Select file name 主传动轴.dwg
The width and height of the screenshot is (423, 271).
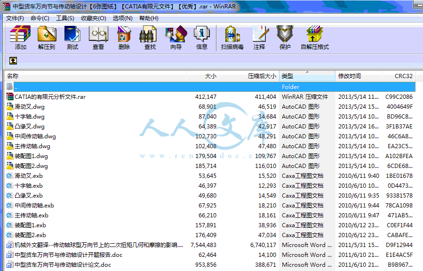(32, 146)
